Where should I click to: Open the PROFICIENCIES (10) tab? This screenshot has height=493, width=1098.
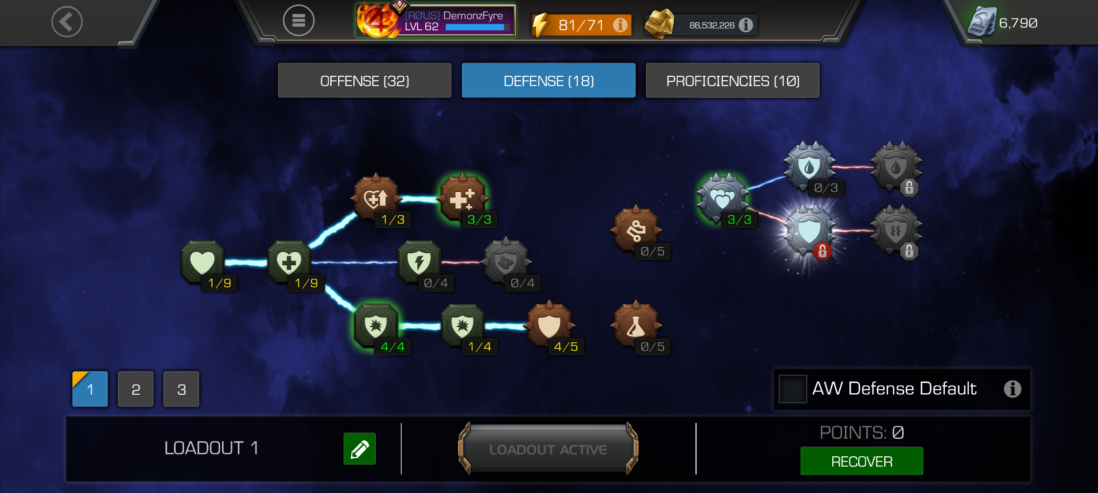tap(732, 80)
